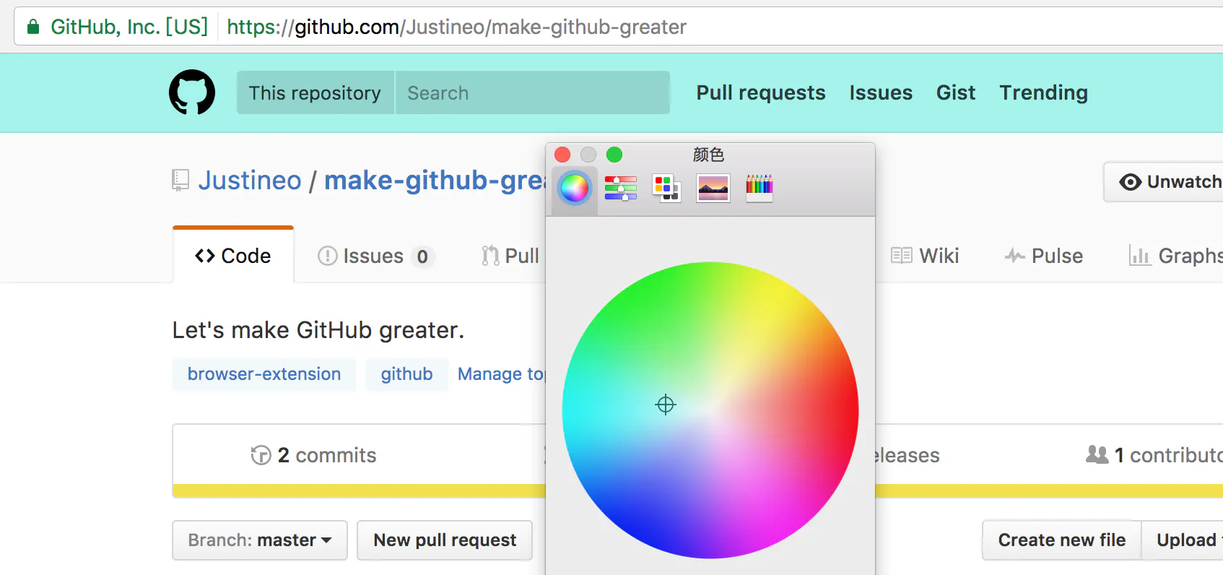Open the Issues repository tab
Image resolution: width=1223 pixels, height=575 pixels.
pos(376,256)
